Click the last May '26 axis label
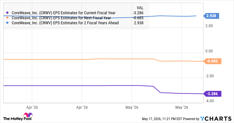Viewport: 234px width, 123px height. click(x=182, y=107)
